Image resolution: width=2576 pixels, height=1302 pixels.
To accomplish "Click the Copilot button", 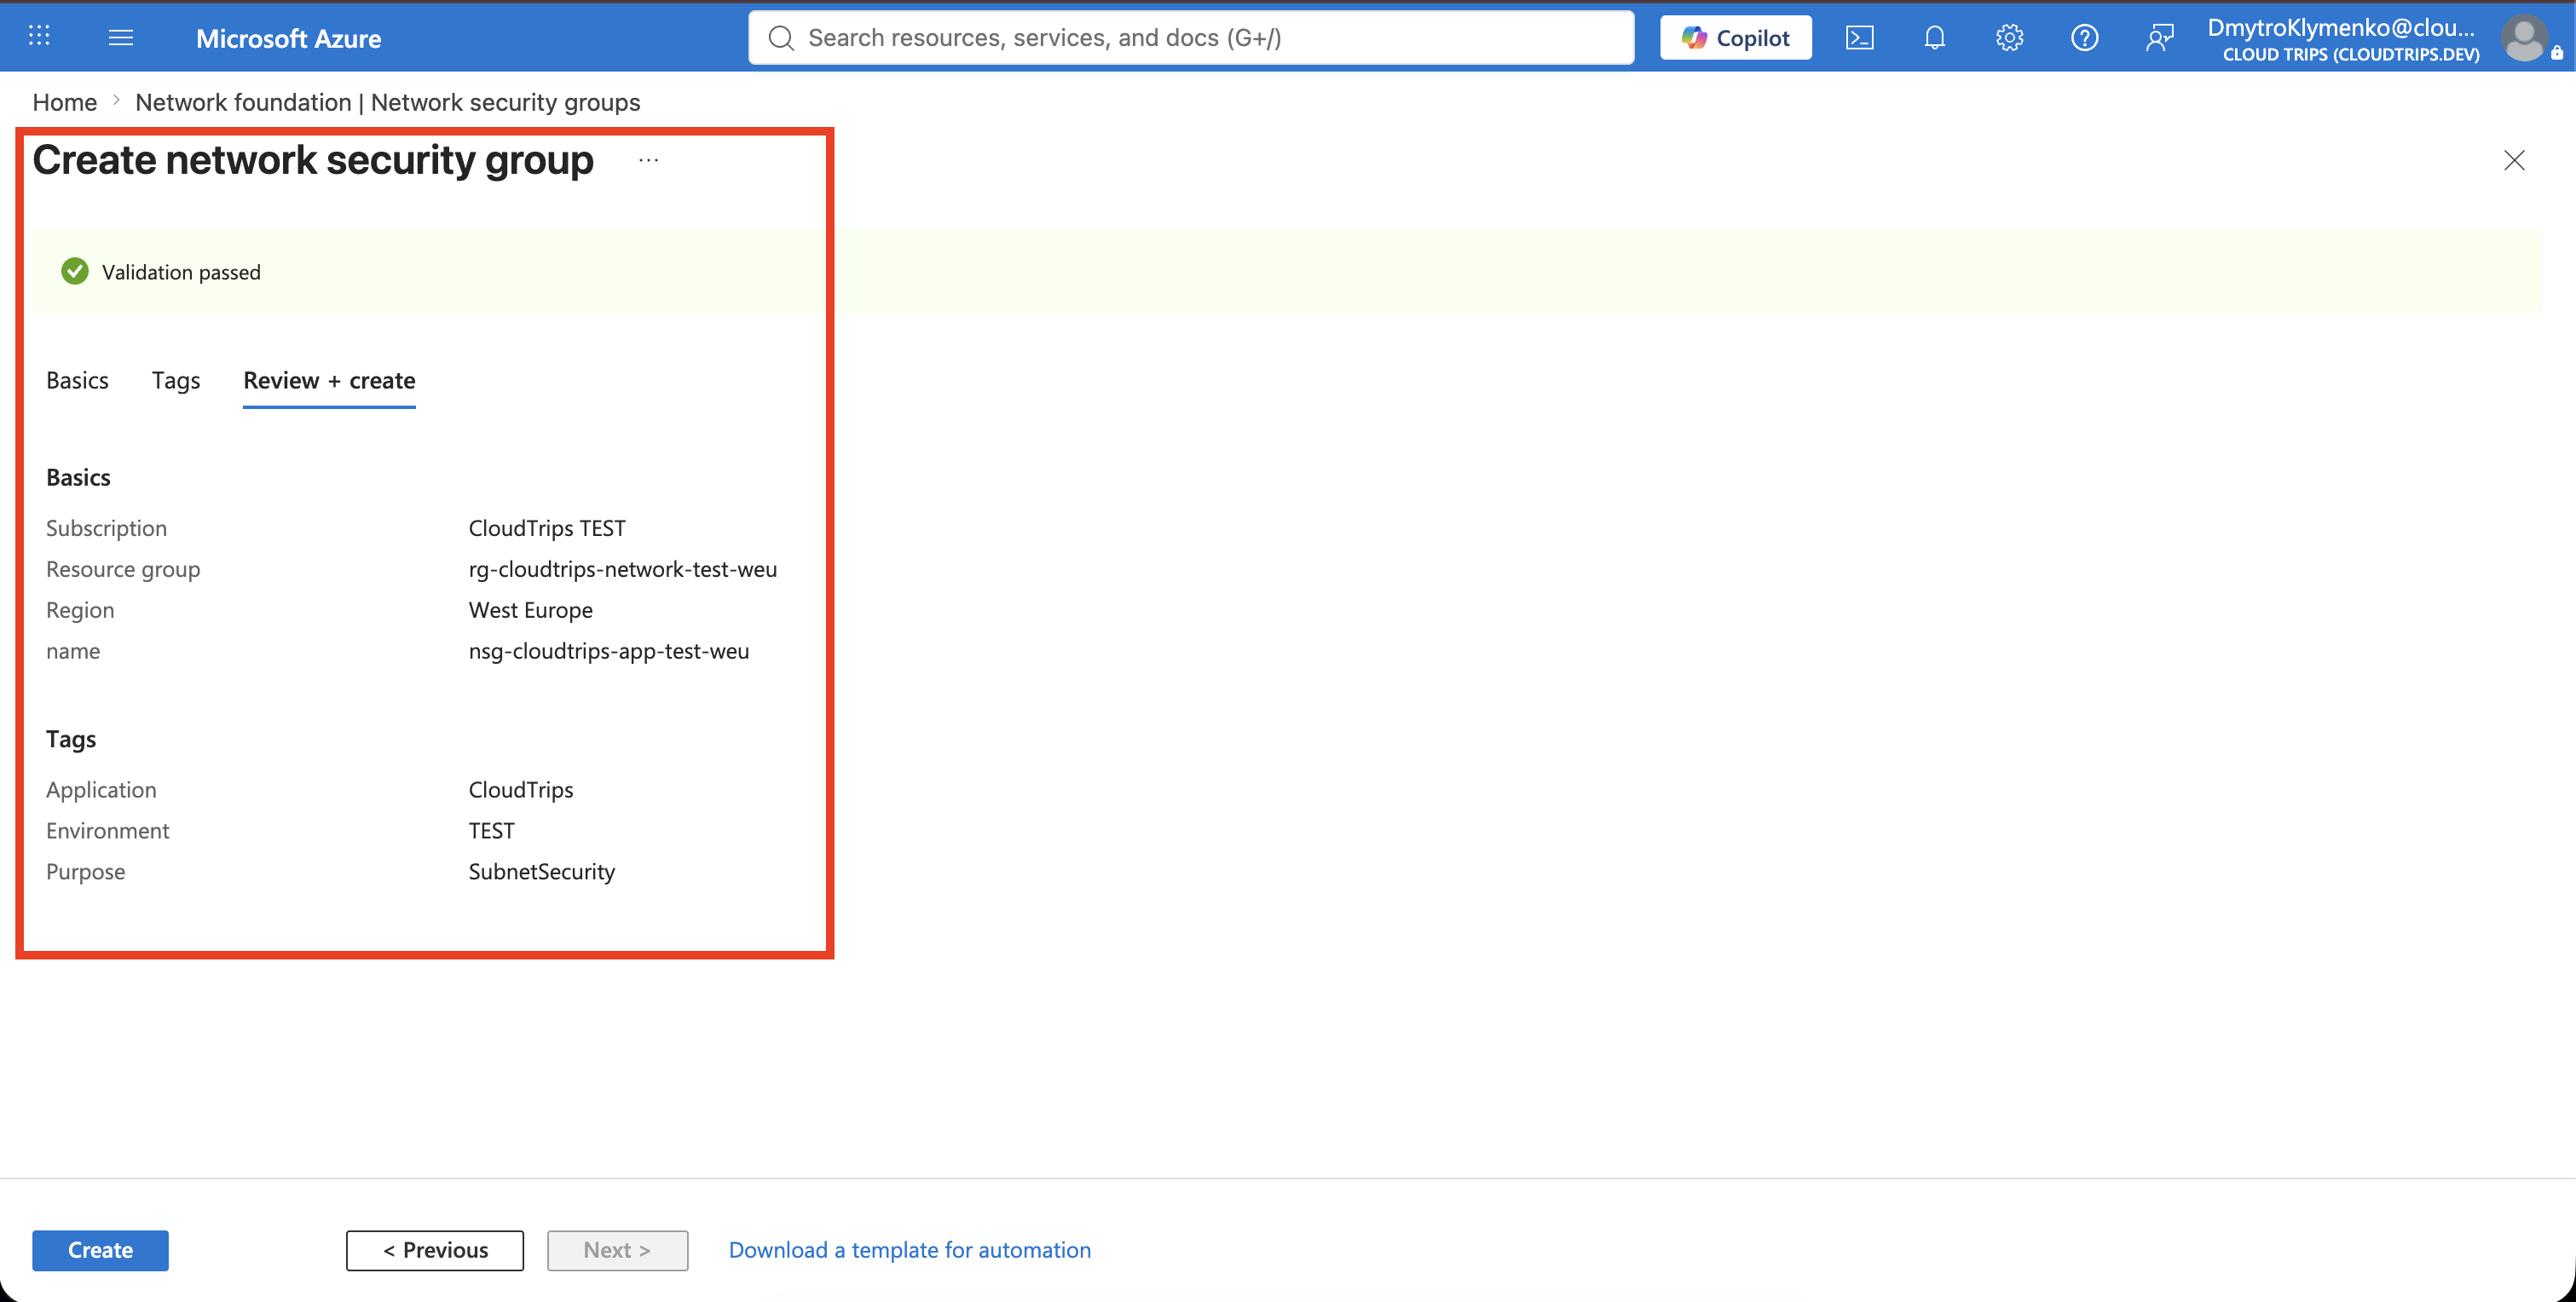I will coord(1735,38).
